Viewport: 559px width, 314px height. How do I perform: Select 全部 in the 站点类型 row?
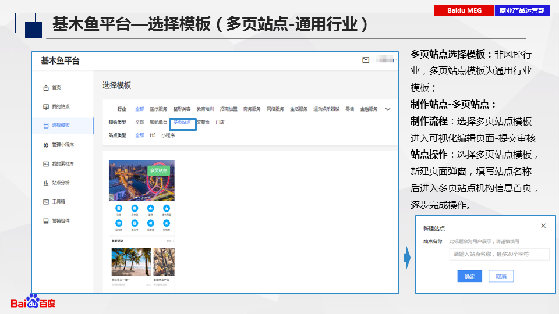point(139,135)
